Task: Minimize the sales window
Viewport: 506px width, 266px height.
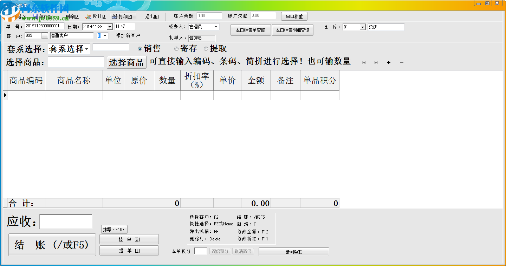Action: (x=479, y=3)
